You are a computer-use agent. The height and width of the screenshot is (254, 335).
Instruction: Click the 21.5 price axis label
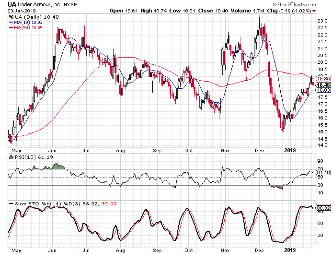click(322, 42)
